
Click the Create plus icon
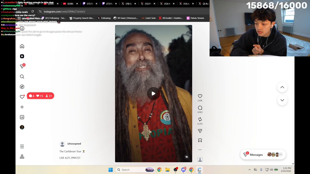[22, 107]
